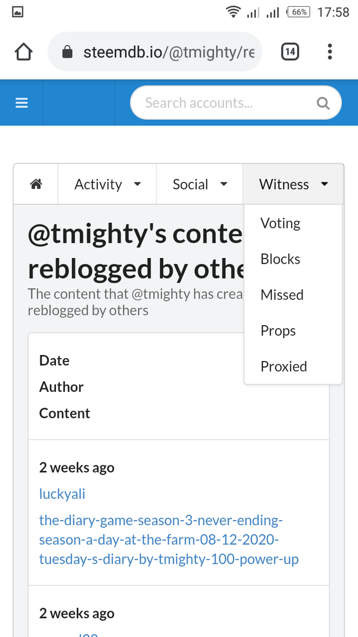
Task: Choose Missed in the Witness menu
Action: coord(282,295)
